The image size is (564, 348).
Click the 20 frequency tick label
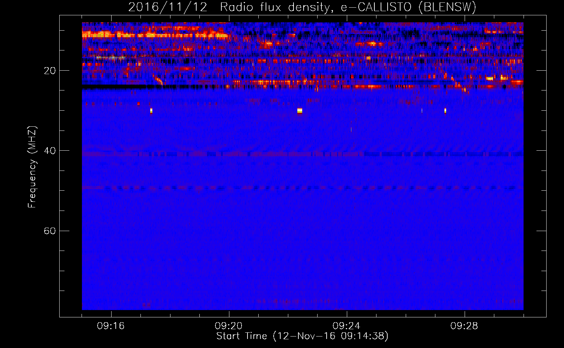coord(50,71)
